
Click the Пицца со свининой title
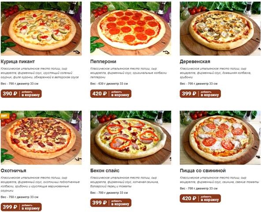(x=203, y=171)
